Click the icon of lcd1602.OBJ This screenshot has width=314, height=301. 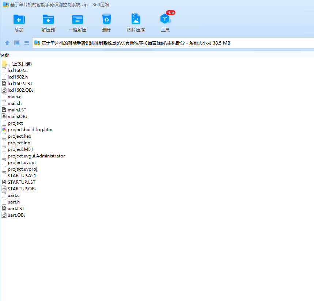click(4, 90)
